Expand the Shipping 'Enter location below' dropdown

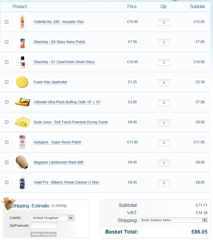tap(174, 220)
